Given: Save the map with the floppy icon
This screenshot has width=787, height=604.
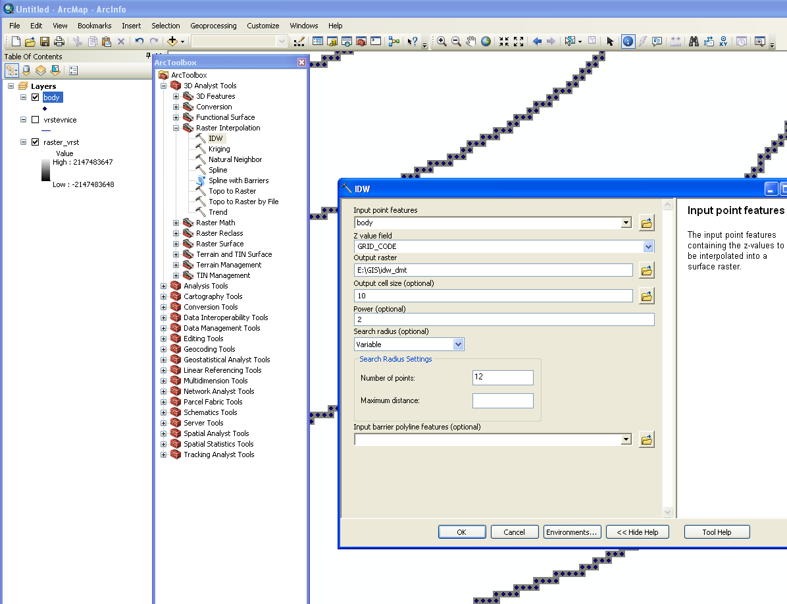Looking at the screenshot, I should (x=45, y=41).
